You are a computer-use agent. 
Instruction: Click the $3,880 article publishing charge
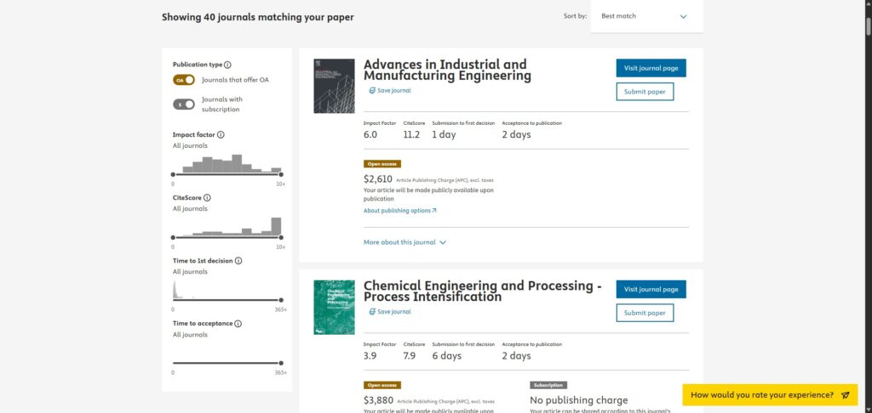[x=378, y=400]
